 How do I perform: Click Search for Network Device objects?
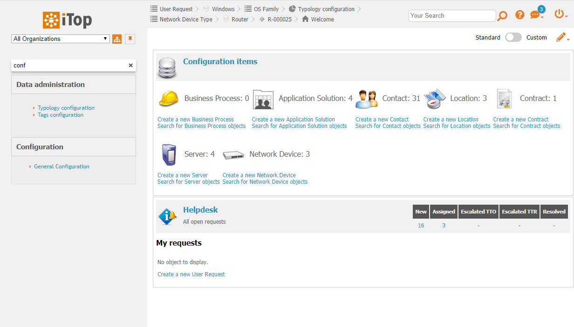pos(265,182)
